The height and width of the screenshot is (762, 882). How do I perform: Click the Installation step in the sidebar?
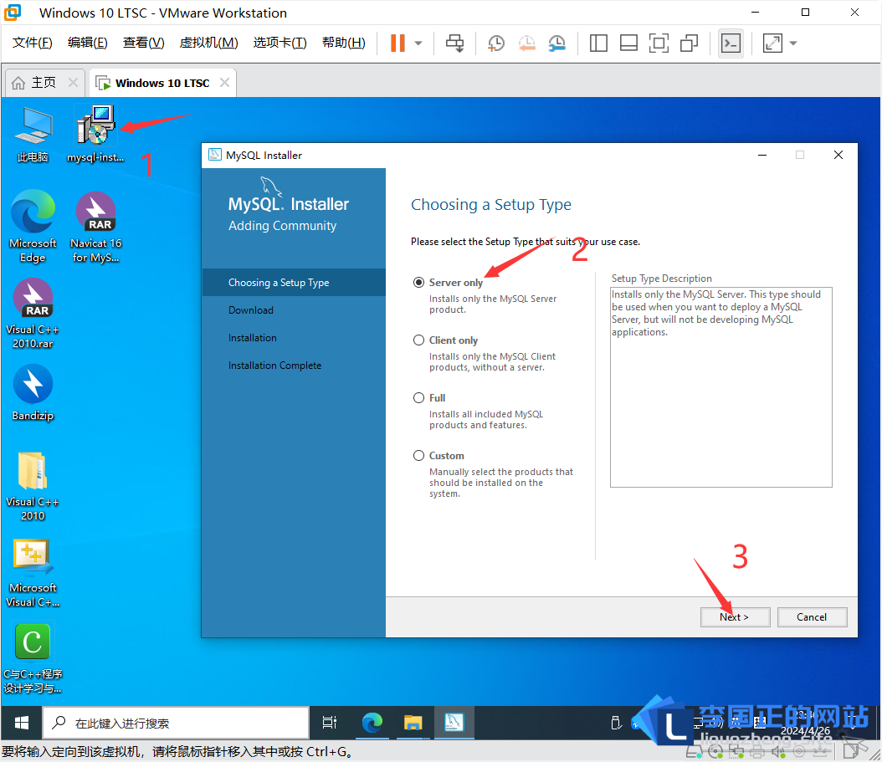[253, 337]
